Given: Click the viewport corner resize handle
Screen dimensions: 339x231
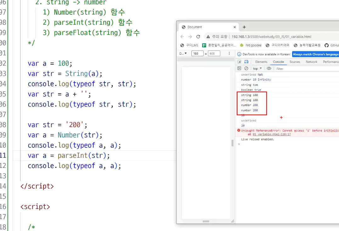Looking at the screenshot, I should (x=232, y=221).
